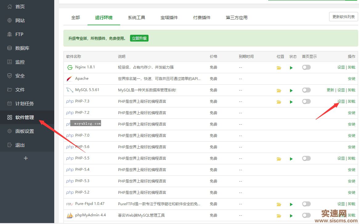
Task: Toggle PHP-7.3 home page display switch
Action: [x=306, y=102]
